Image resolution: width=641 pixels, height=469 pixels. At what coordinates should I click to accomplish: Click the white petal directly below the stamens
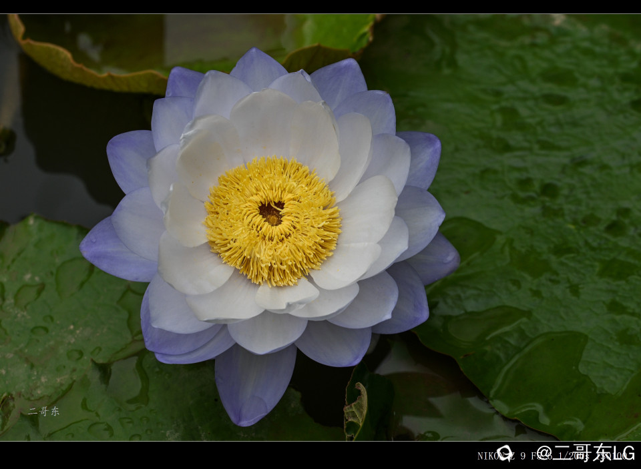pyautogui.click(x=286, y=295)
